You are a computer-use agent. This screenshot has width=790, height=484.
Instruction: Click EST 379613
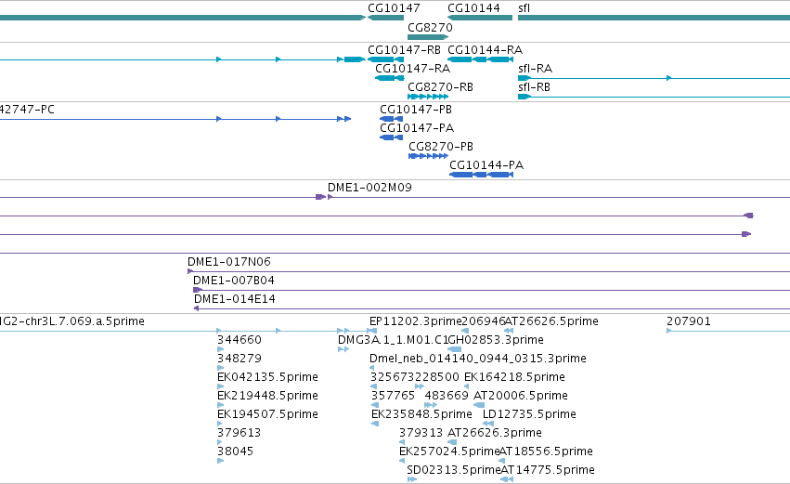click(240, 433)
